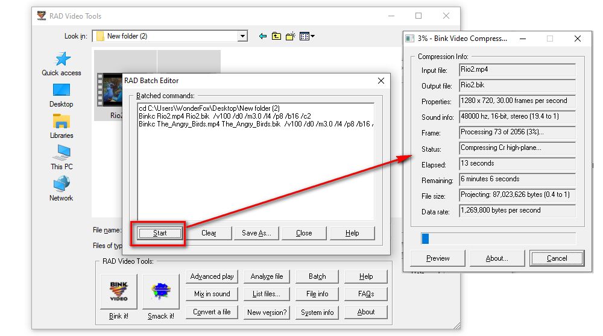Open the View menu icon in toolbar
Screen dimensions: 603x336
coord(307,36)
